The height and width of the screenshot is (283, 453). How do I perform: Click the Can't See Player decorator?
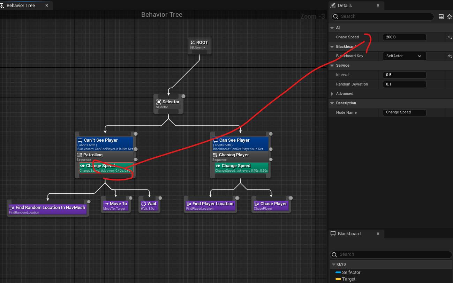point(105,144)
